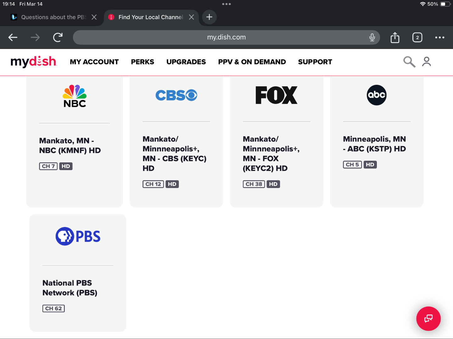The height and width of the screenshot is (339, 453).
Task: Open the PERKS menu
Action: click(143, 62)
